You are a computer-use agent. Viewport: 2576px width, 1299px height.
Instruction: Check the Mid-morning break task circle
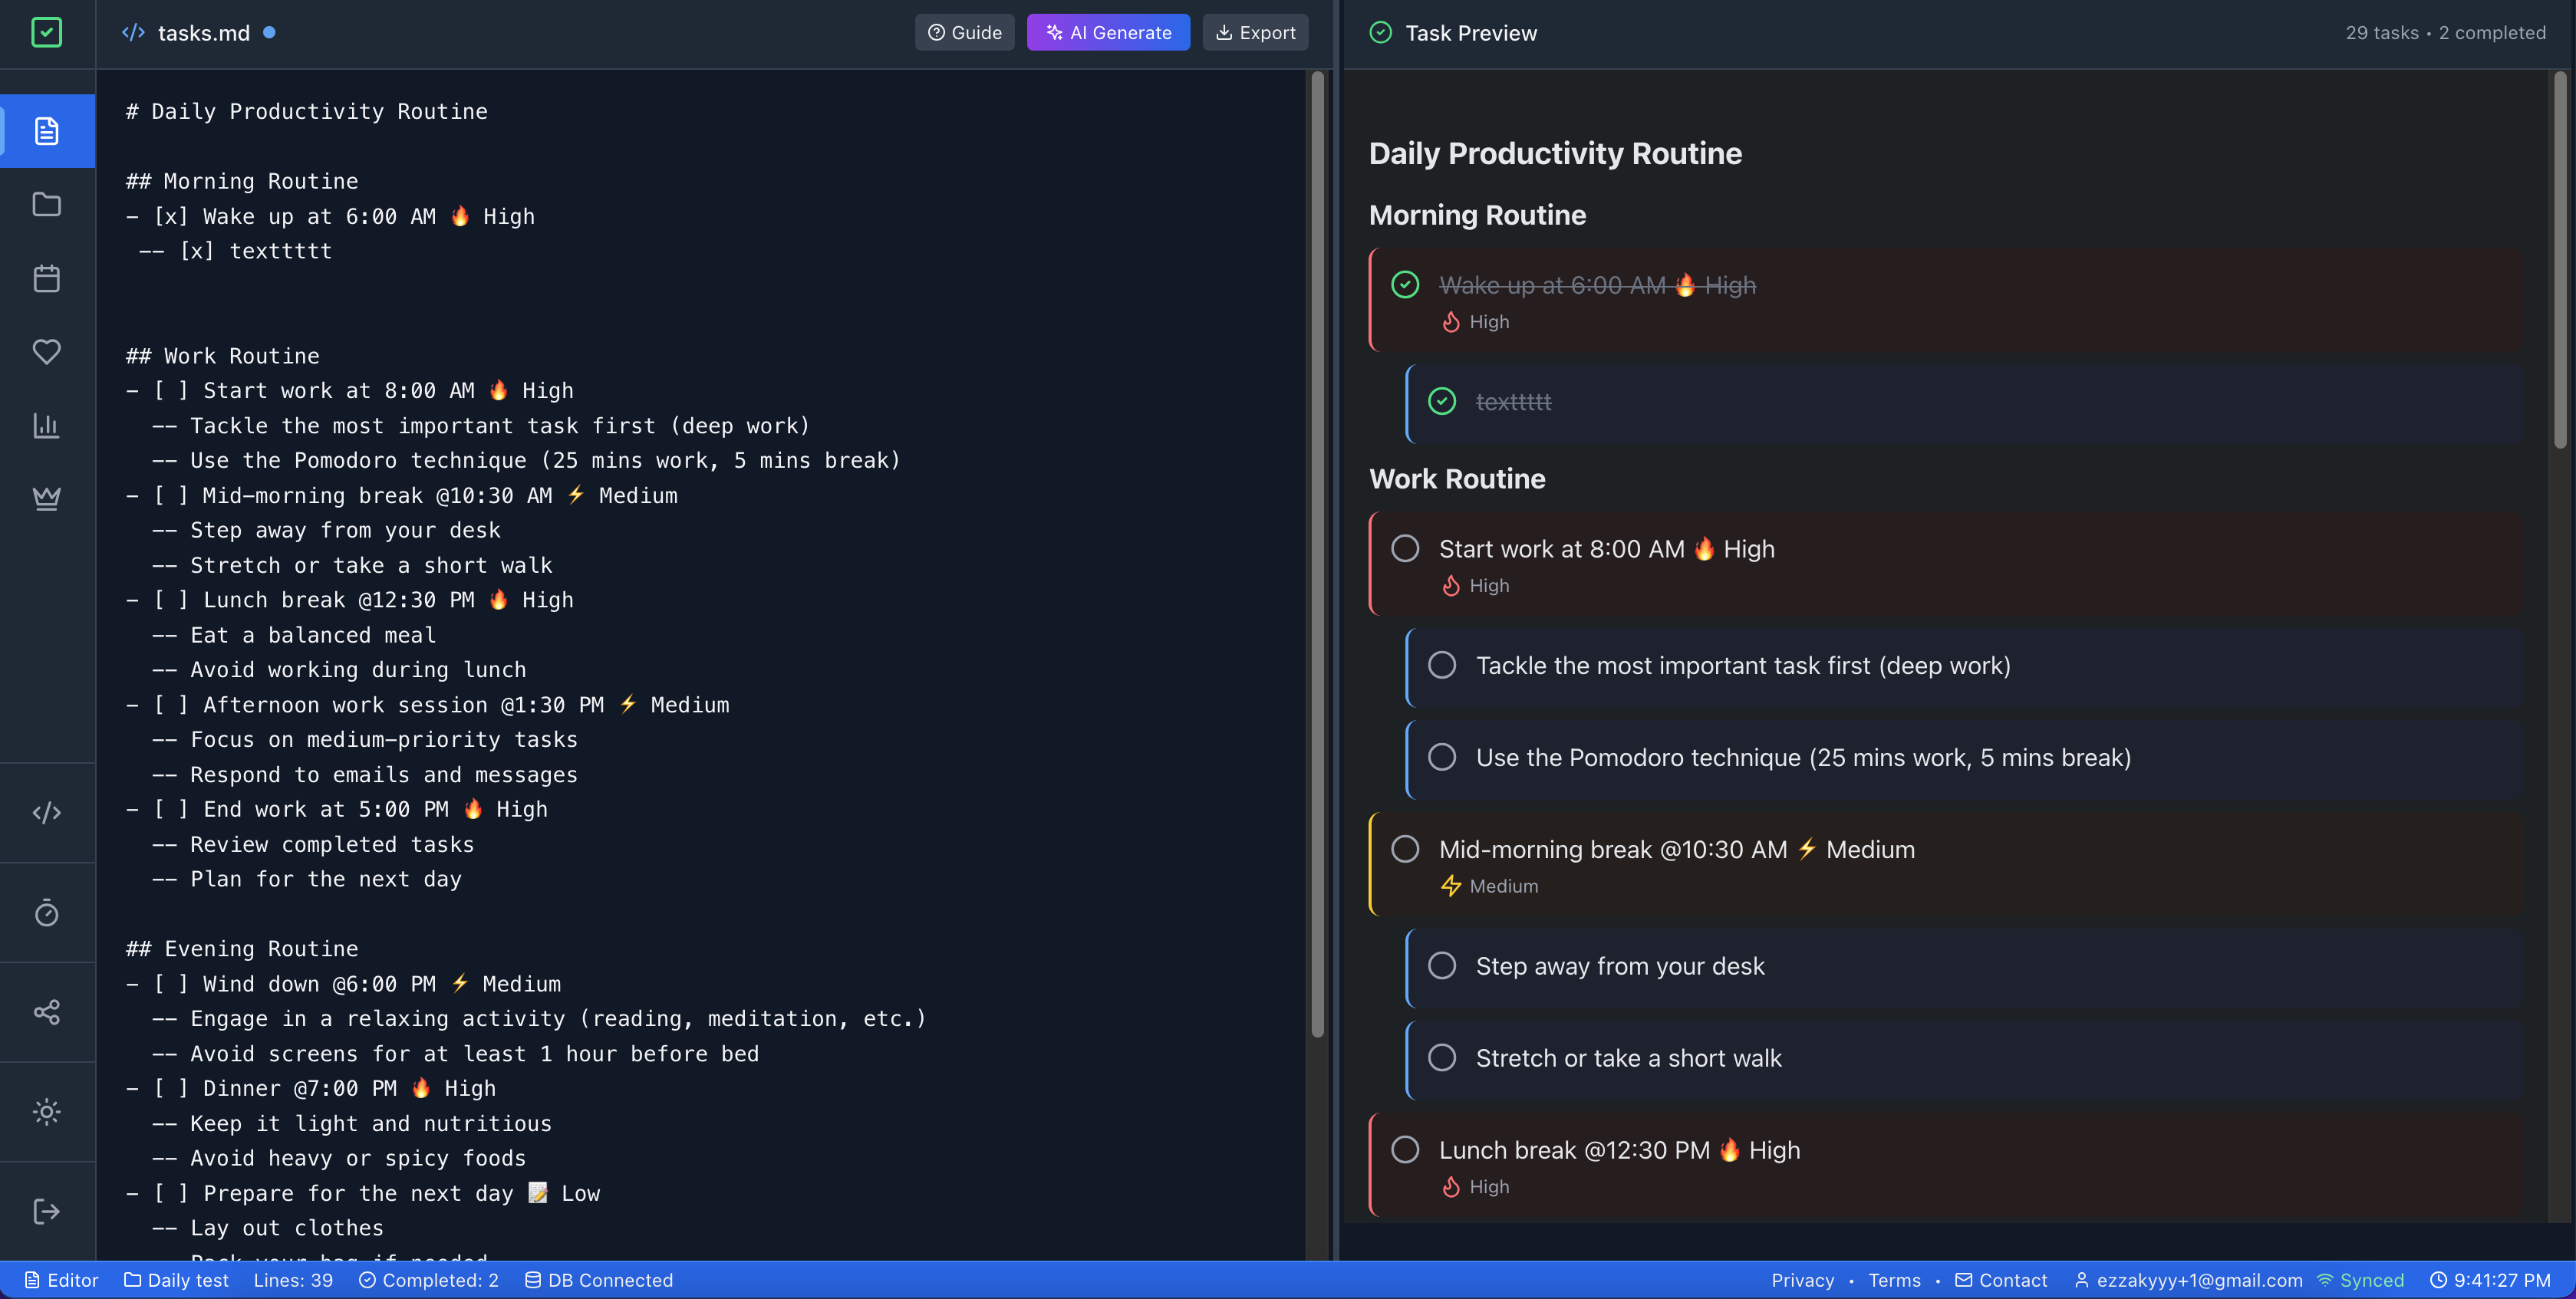[1405, 850]
